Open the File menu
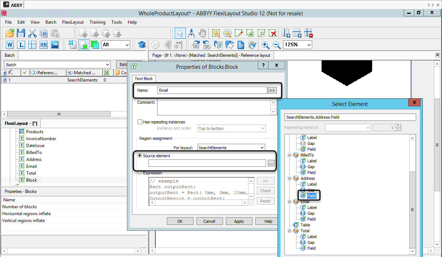Image resolution: width=442 pixels, height=257 pixels. click(8, 22)
